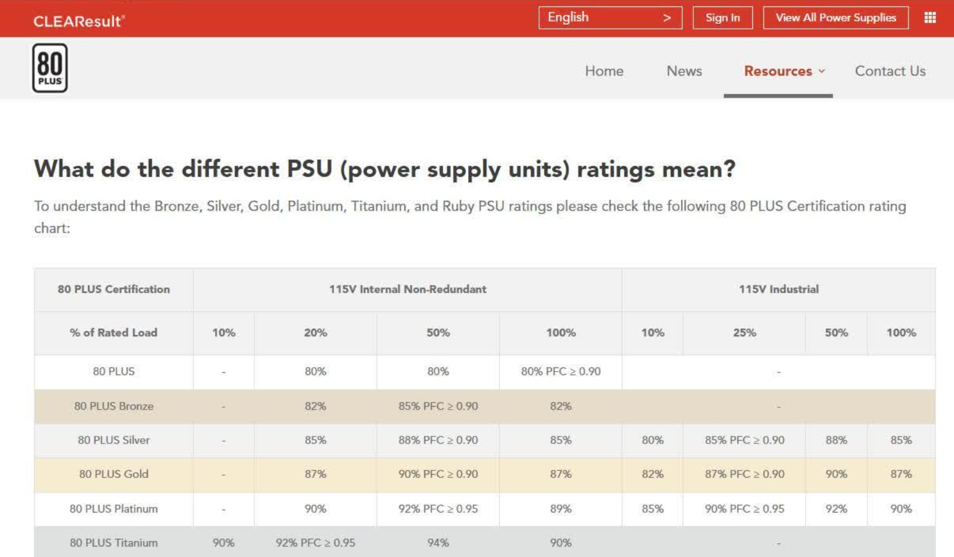The image size is (954, 557).
Task: Click the 80 PLUS logo
Action: tap(50, 68)
